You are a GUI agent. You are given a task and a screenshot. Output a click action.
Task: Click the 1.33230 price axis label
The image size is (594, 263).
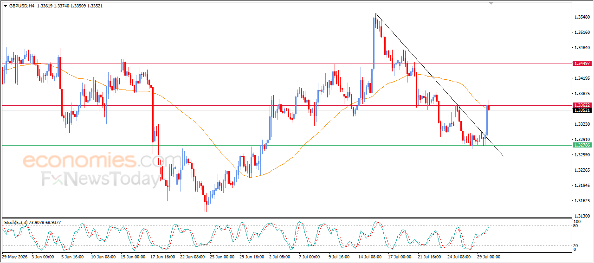(x=582, y=124)
